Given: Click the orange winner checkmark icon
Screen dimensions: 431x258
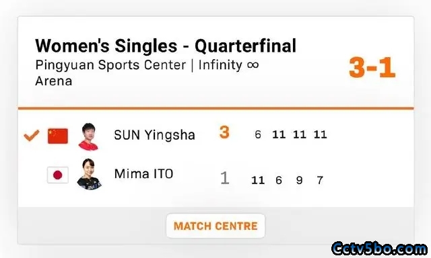Looking at the screenshot, I should [32, 135].
